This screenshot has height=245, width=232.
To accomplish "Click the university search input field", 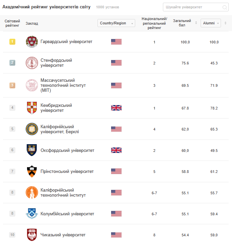I will click(192, 7).
